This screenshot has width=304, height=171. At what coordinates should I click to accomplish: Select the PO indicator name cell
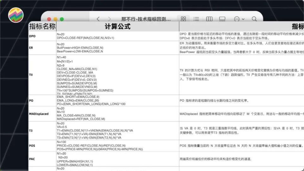[42, 100]
